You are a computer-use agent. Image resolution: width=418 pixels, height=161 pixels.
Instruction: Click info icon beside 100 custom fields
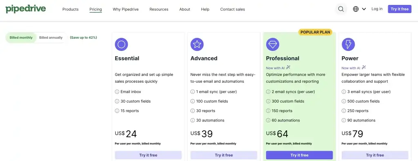[193, 101]
